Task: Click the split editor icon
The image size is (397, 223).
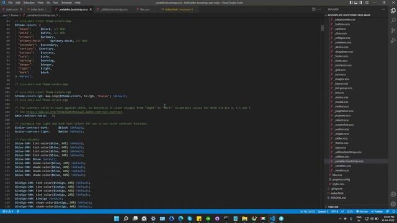Action: pyautogui.click(x=314, y=9)
